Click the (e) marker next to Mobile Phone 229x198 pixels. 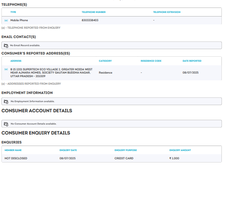coord(6,20)
